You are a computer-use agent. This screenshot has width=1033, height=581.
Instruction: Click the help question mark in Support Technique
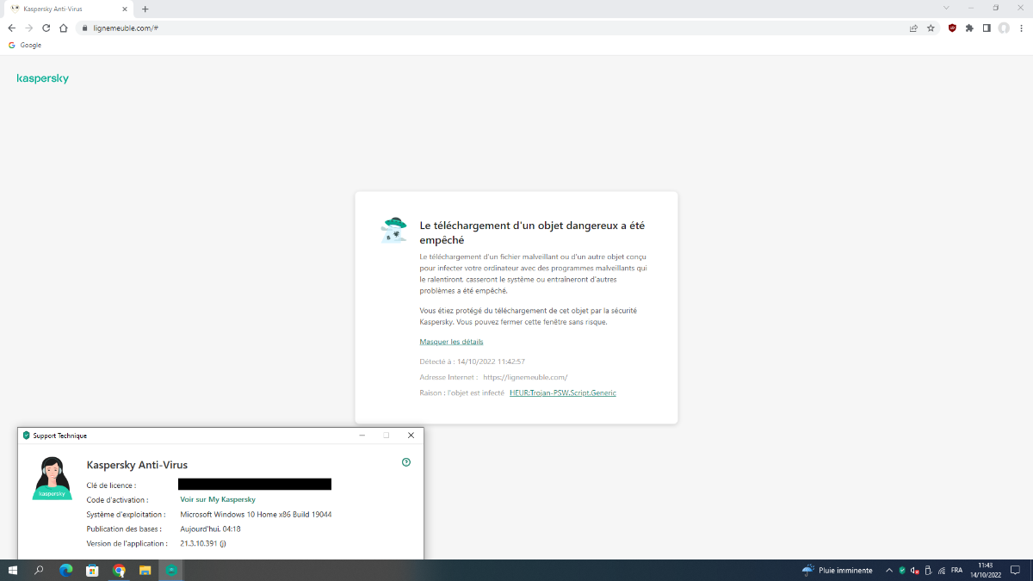pos(406,462)
